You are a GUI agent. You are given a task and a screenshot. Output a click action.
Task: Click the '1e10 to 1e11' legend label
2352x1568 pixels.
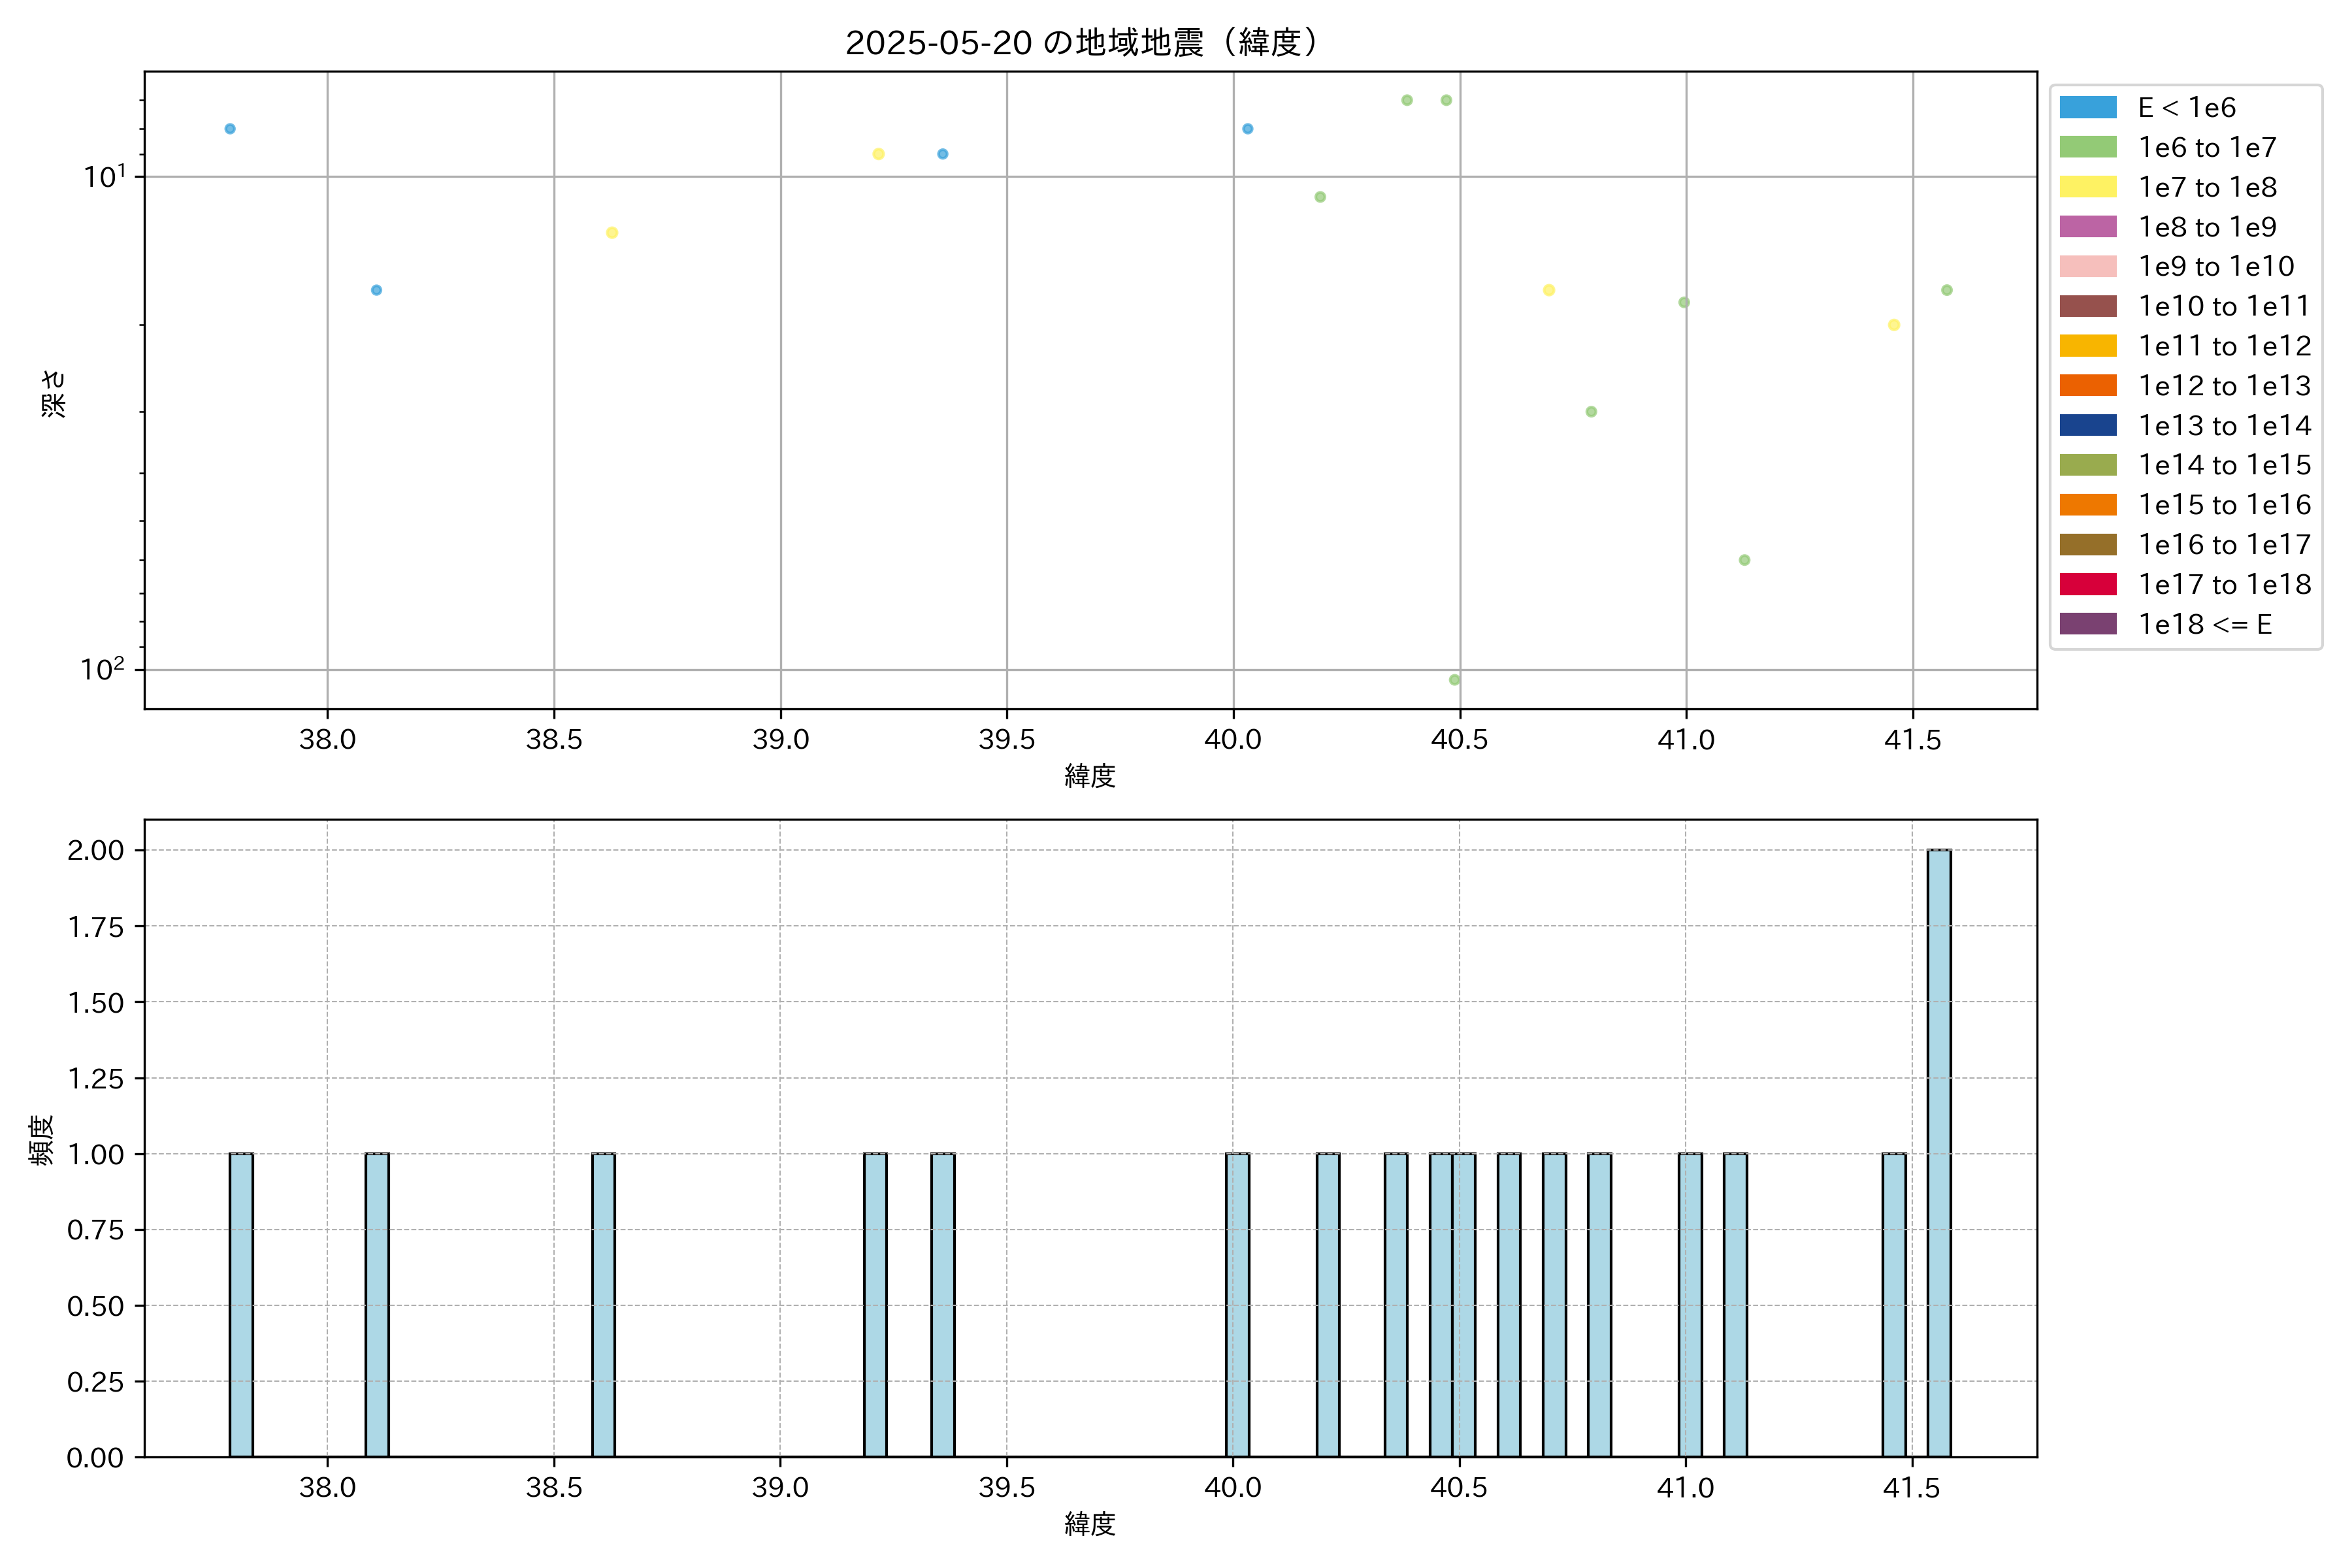click(x=2224, y=306)
